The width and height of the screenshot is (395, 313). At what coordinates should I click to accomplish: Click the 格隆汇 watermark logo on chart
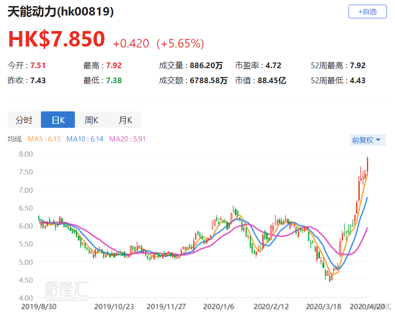click(x=66, y=290)
